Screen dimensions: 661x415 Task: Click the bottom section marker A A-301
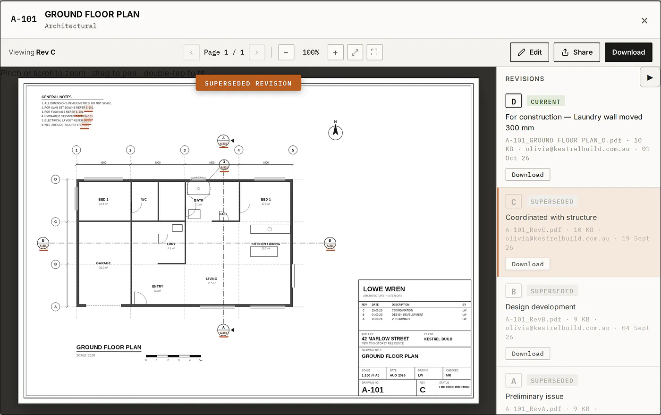[x=223, y=330]
